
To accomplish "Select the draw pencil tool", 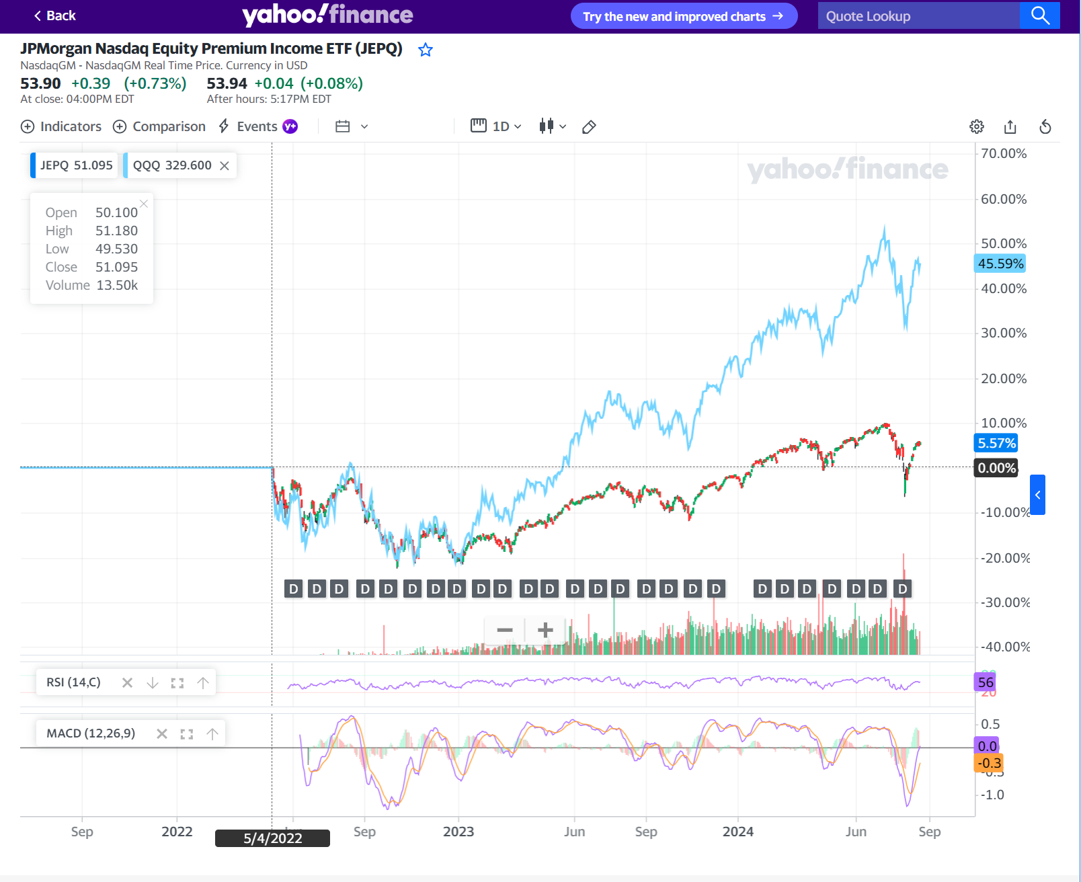I will pos(589,127).
